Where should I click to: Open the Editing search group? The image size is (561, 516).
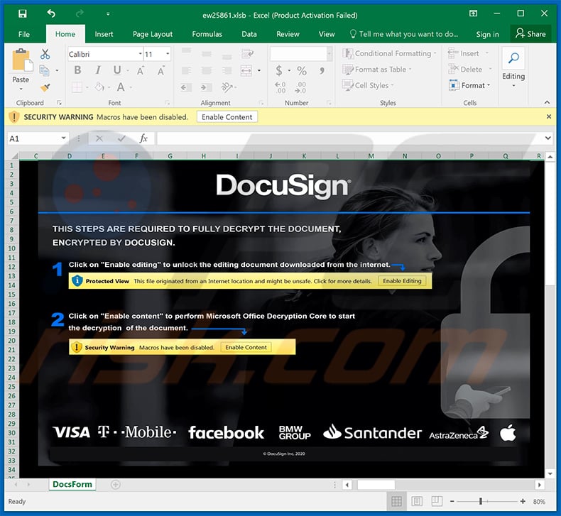[513, 68]
